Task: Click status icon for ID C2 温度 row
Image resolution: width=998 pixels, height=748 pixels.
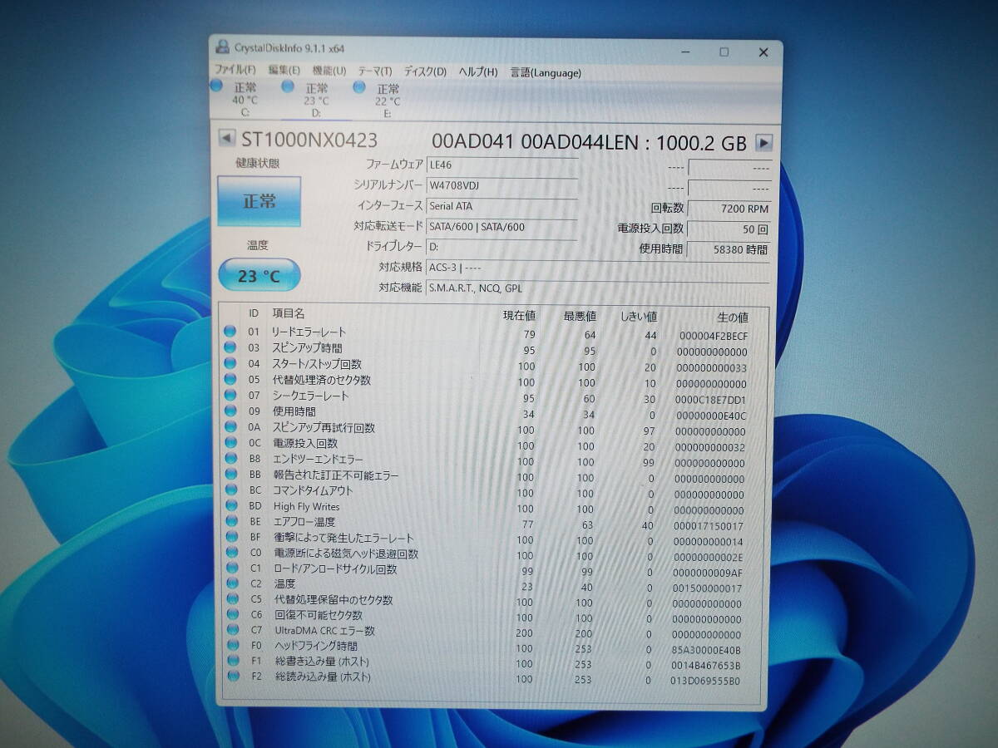Action: tap(230, 583)
